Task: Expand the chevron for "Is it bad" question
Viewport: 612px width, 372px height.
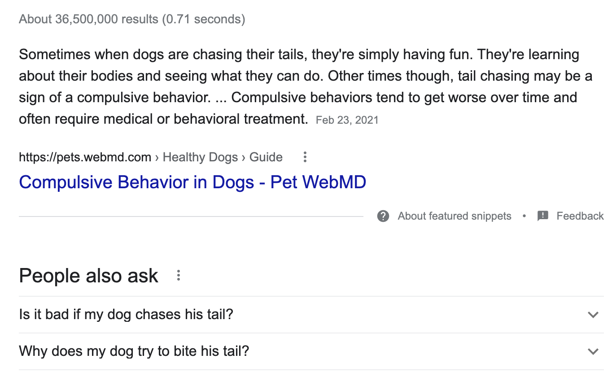Action: point(593,315)
